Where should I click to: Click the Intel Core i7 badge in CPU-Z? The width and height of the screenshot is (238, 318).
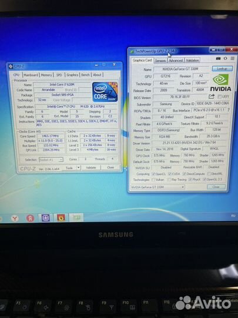point(105,92)
